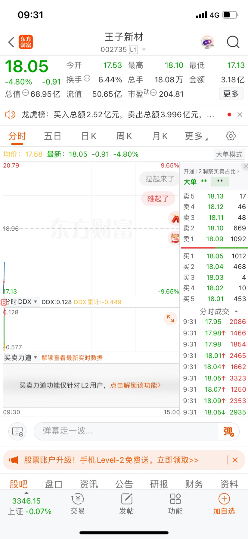Tap the red B marker icon
248x539 pixels.
tap(4, 303)
